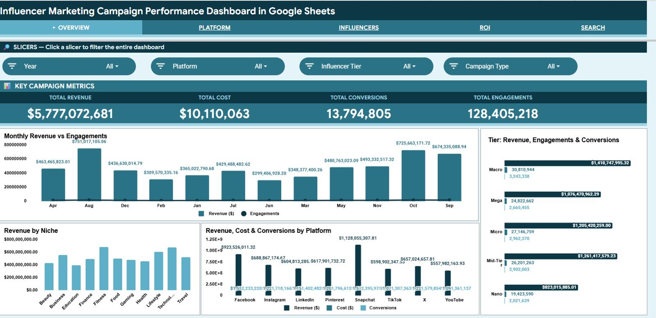Viewport: 656px width, 318px height.
Task: Open the Influencer Tier All dropdown
Action: (x=409, y=66)
